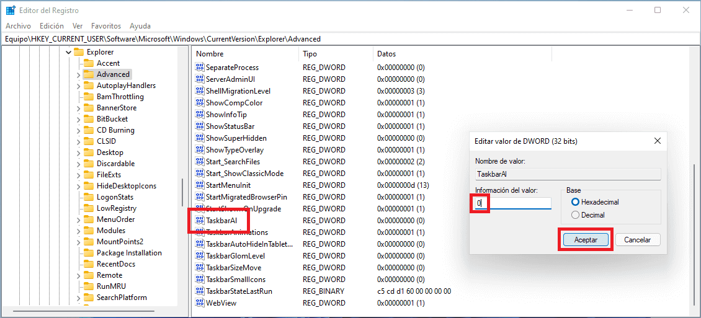
Task: Select the Remote key
Action: pos(109,275)
